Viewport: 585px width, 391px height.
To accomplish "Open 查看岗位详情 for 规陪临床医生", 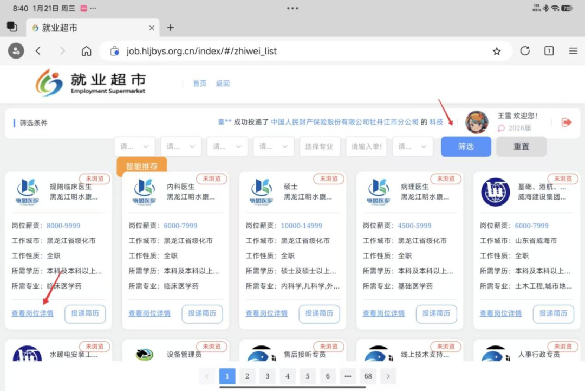I will (x=32, y=313).
